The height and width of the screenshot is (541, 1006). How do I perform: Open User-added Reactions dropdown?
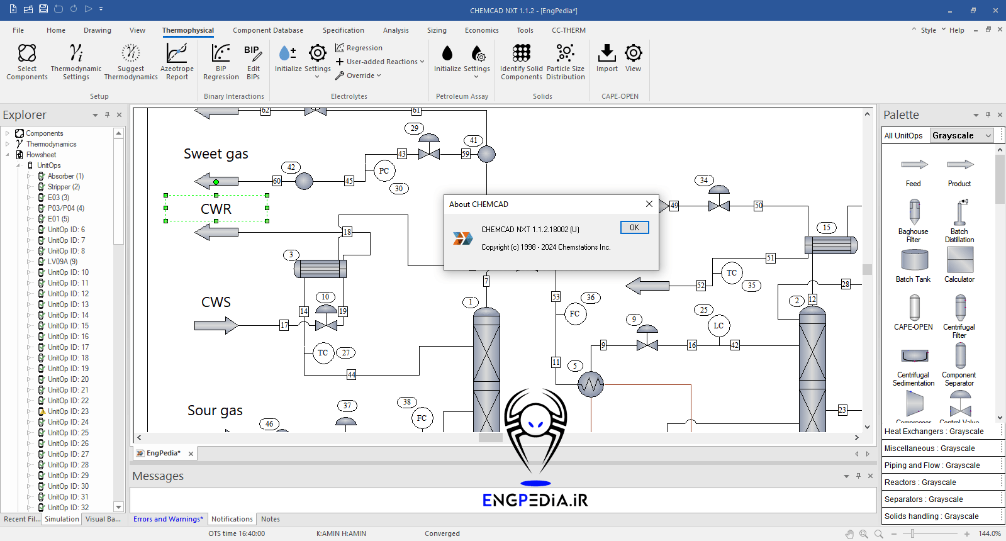(x=380, y=62)
